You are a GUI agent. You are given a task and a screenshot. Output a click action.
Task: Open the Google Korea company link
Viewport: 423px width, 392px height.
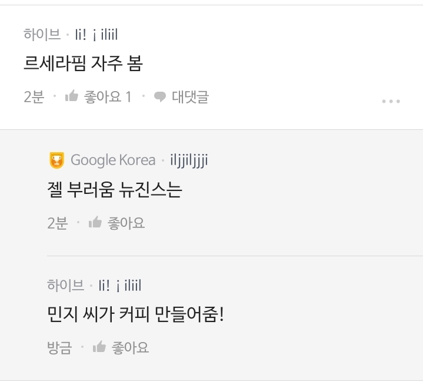(x=113, y=160)
